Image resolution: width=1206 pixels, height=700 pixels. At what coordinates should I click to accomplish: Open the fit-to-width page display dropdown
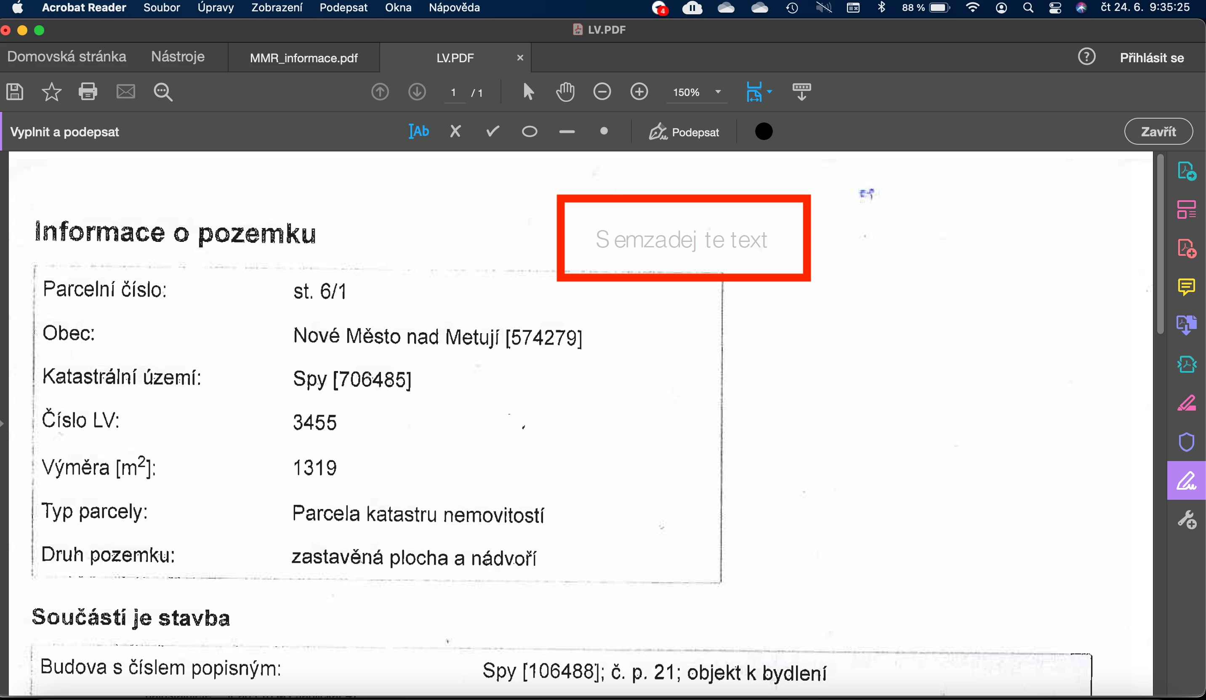point(769,91)
